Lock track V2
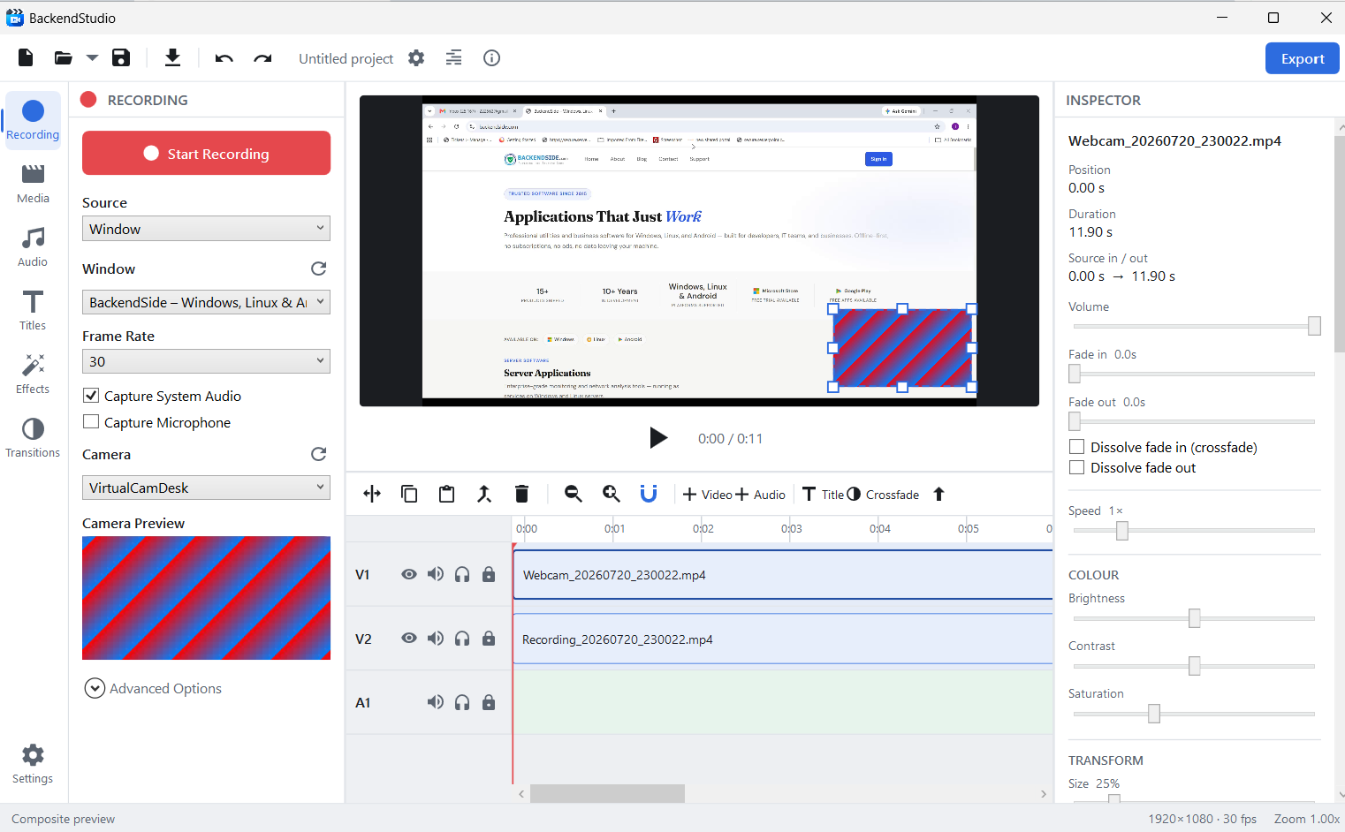Image resolution: width=1345 pixels, height=832 pixels. (489, 638)
